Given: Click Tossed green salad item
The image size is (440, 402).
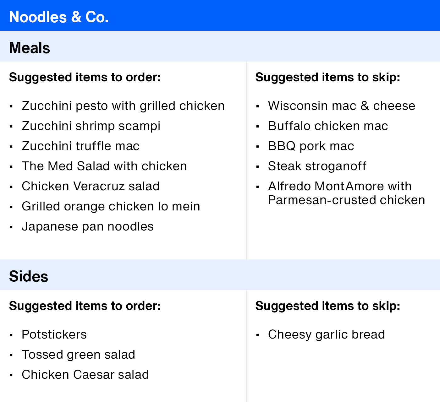Looking at the screenshot, I should click(78, 355).
